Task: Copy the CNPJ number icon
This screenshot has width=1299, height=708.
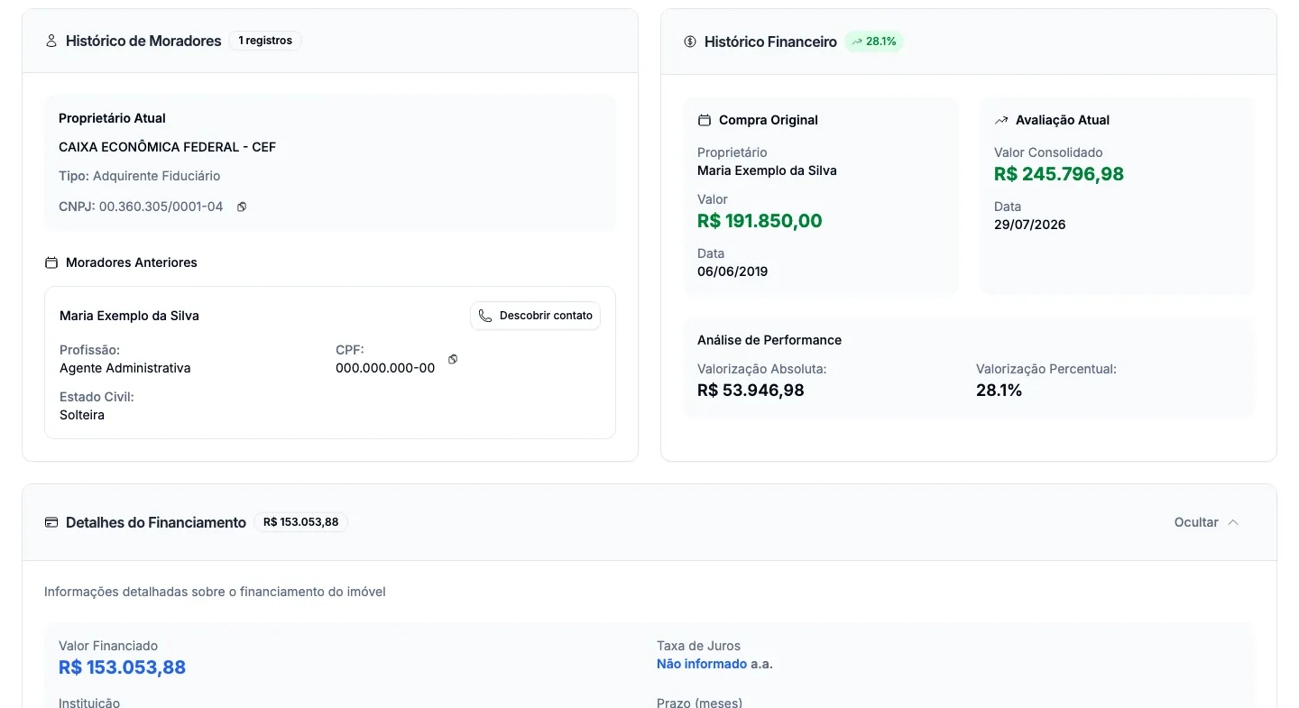Action: 242,207
